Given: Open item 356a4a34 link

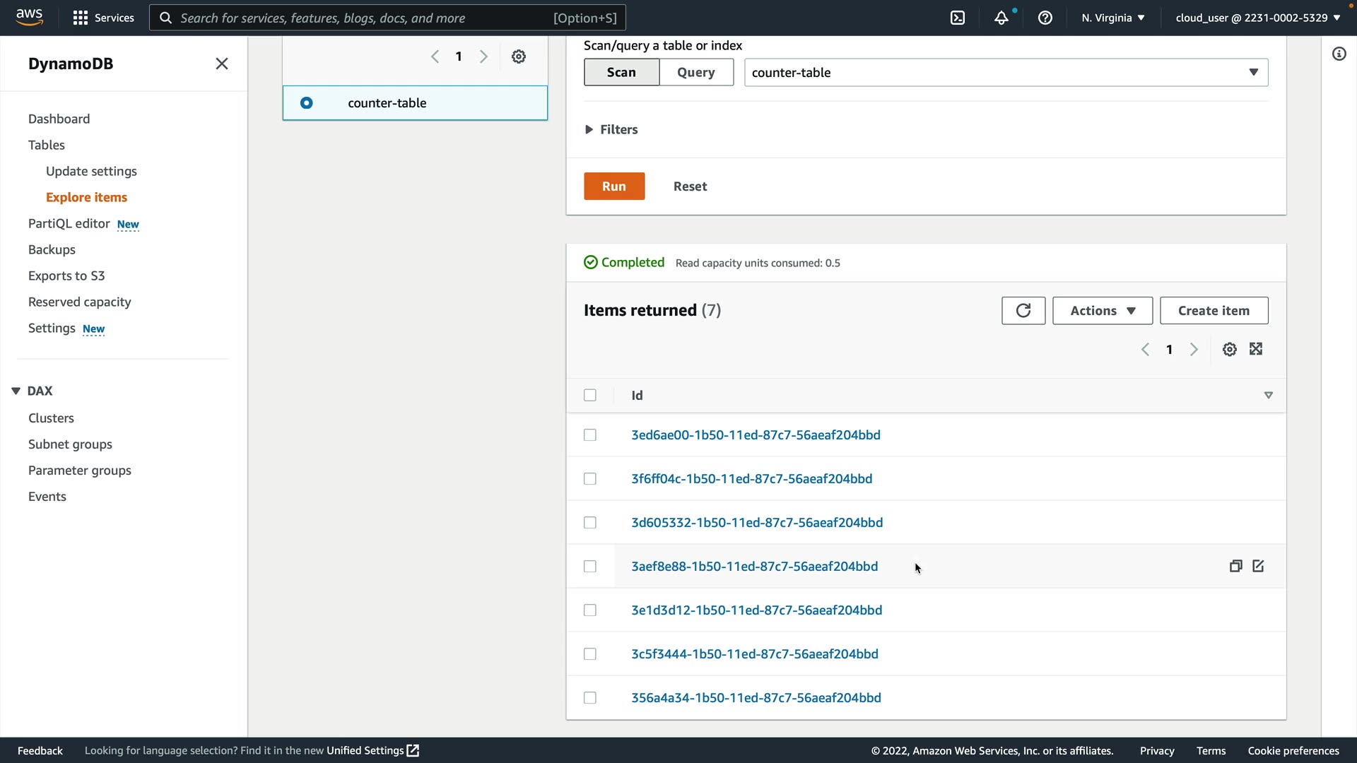Looking at the screenshot, I should 756,698.
